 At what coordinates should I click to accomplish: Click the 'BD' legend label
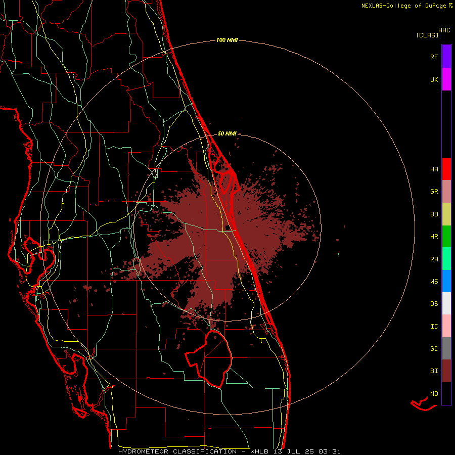tap(434, 214)
